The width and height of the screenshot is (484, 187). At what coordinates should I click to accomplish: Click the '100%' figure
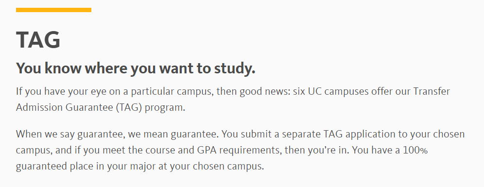point(415,150)
